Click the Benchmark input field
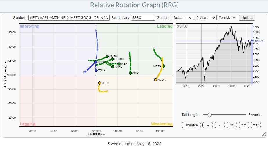The image size is (268, 147). point(143,18)
